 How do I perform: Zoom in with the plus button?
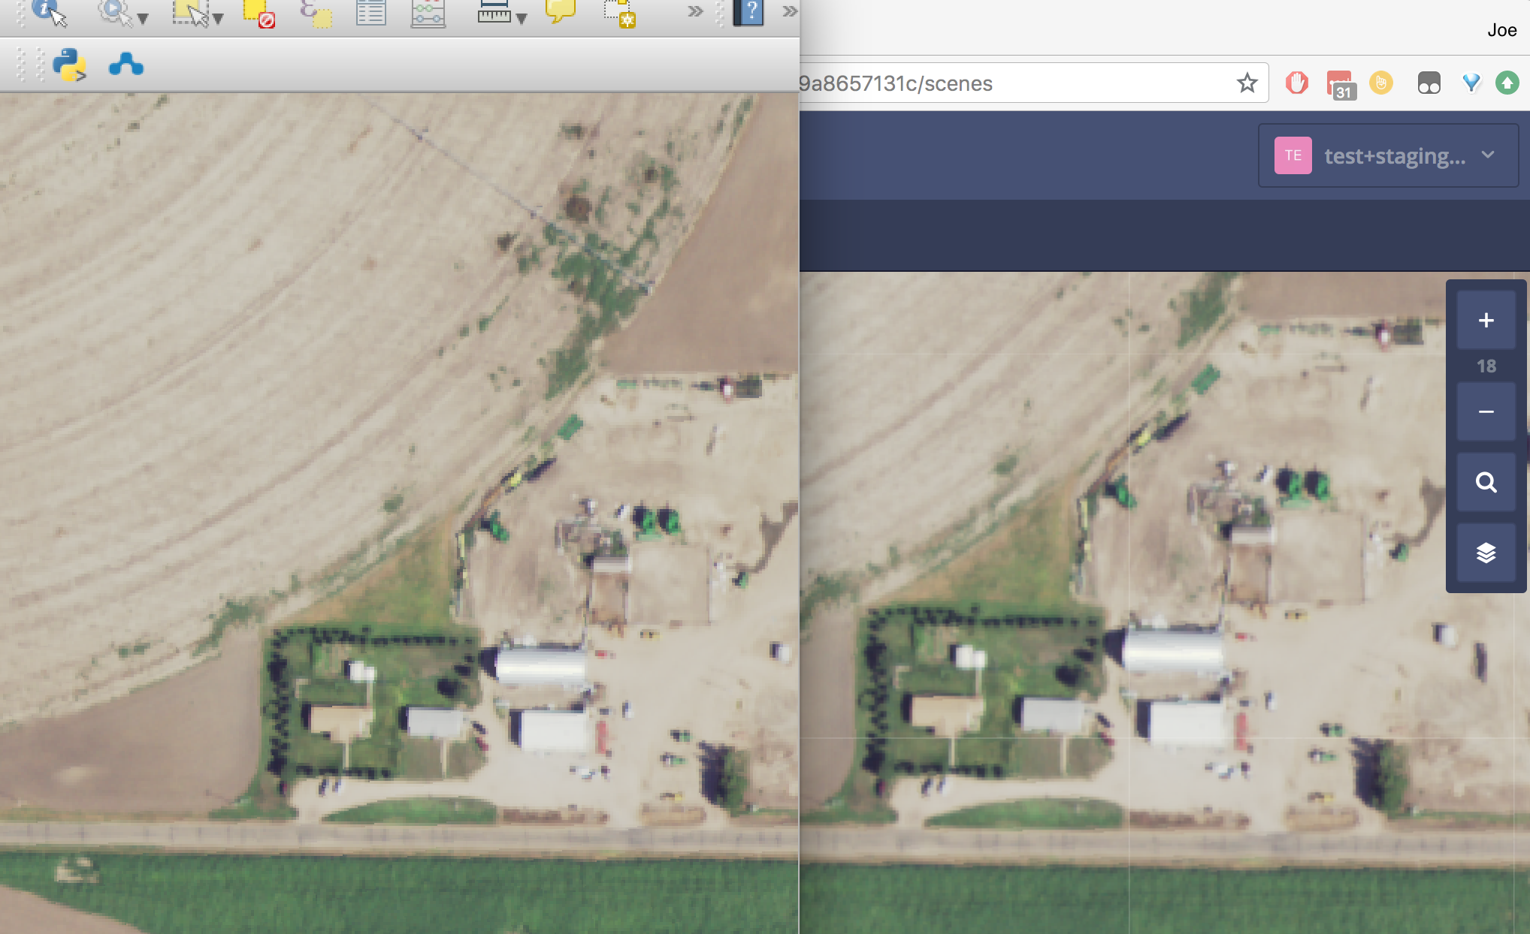[1486, 321]
